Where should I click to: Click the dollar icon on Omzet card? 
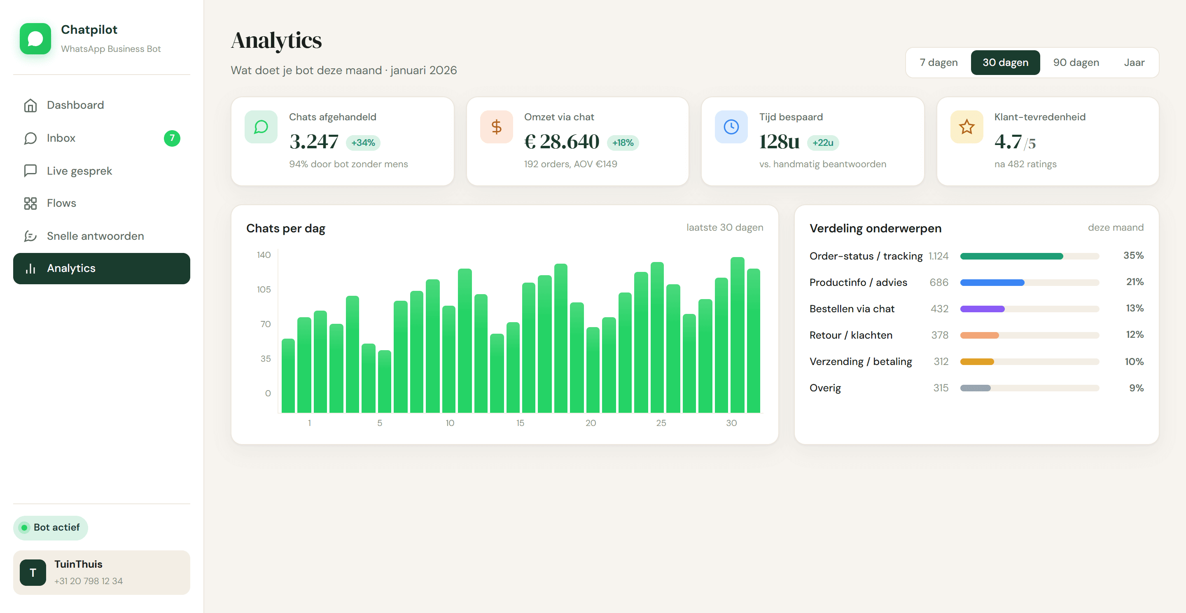pos(496,126)
